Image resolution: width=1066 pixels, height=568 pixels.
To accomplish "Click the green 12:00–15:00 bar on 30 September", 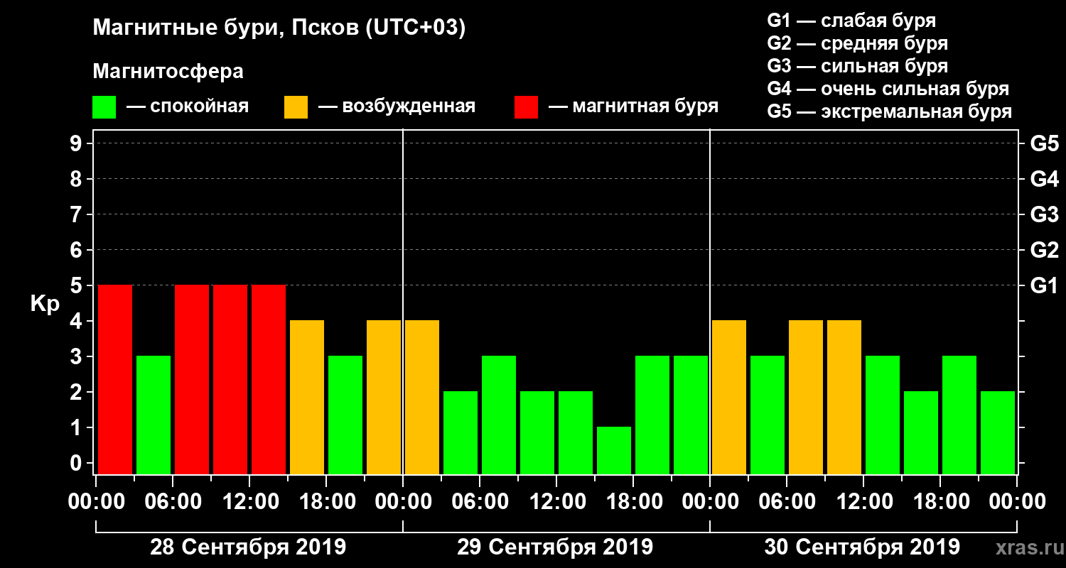I will click(x=883, y=415).
